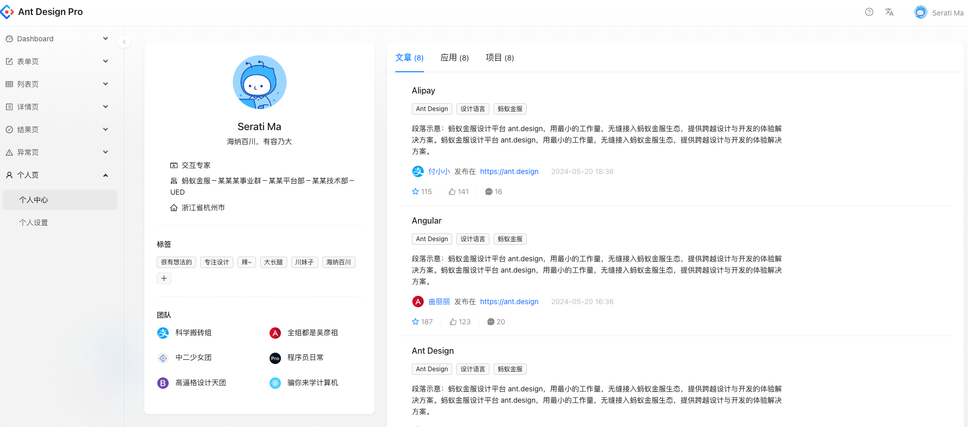
Task: Click the 设计语言 tag under Alipay
Action: pos(473,109)
